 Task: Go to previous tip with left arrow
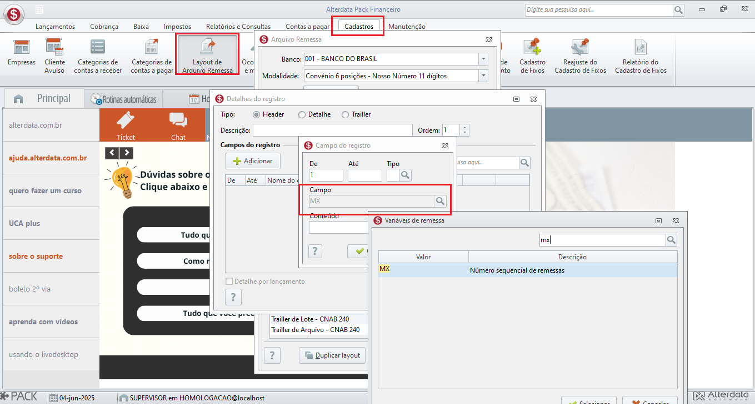[112, 153]
